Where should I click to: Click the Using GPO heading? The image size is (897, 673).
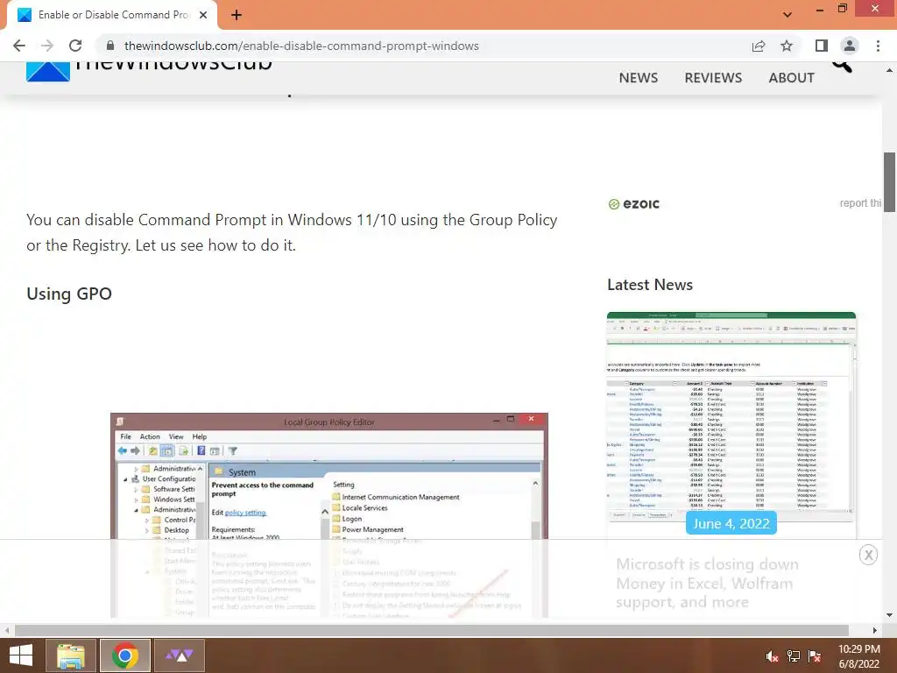point(69,294)
